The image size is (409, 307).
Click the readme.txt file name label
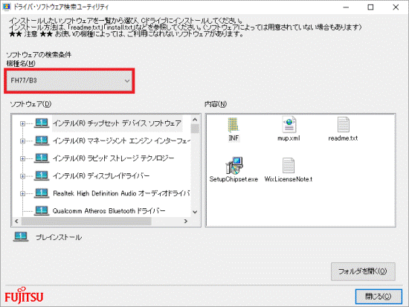(x=343, y=138)
